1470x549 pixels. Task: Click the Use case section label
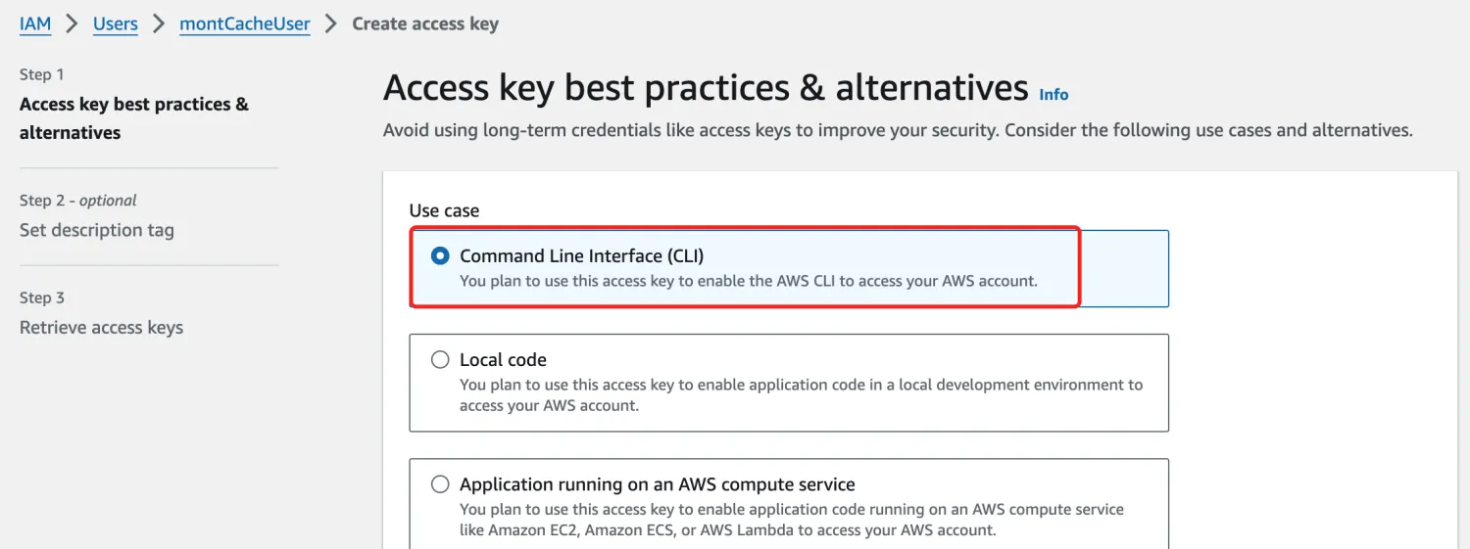click(x=444, y=210)
